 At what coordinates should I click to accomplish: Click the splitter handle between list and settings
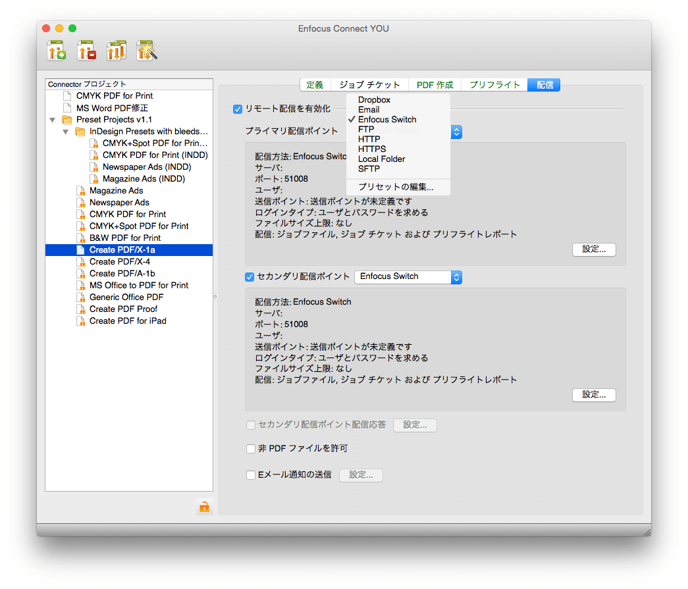(x=215, y=297)
